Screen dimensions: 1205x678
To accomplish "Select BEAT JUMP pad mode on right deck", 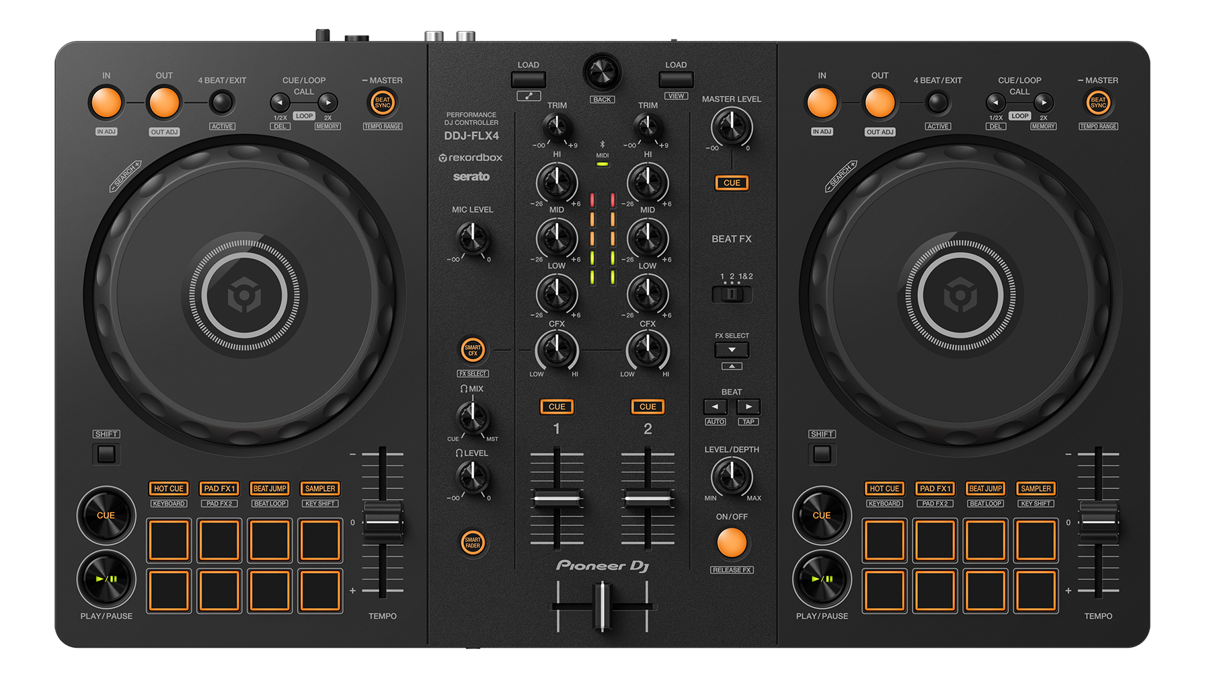I will click(x=986, y=488).
